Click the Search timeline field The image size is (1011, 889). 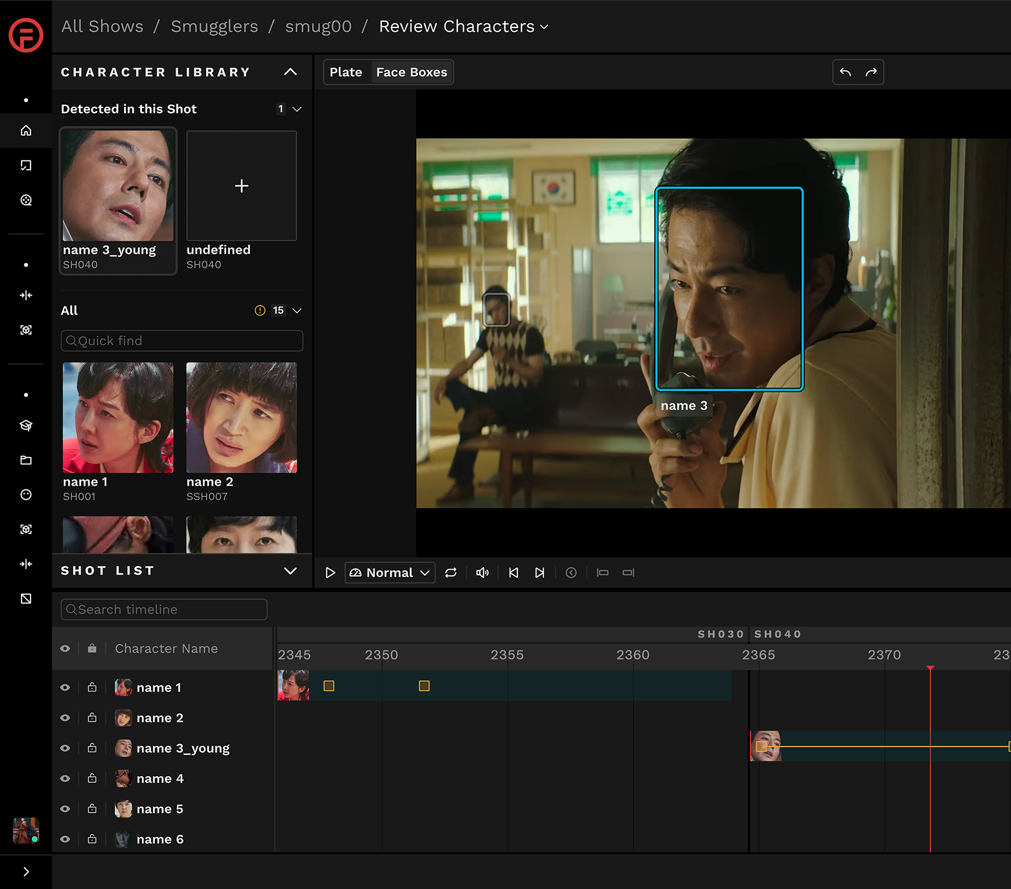click(x=164, y=609)
